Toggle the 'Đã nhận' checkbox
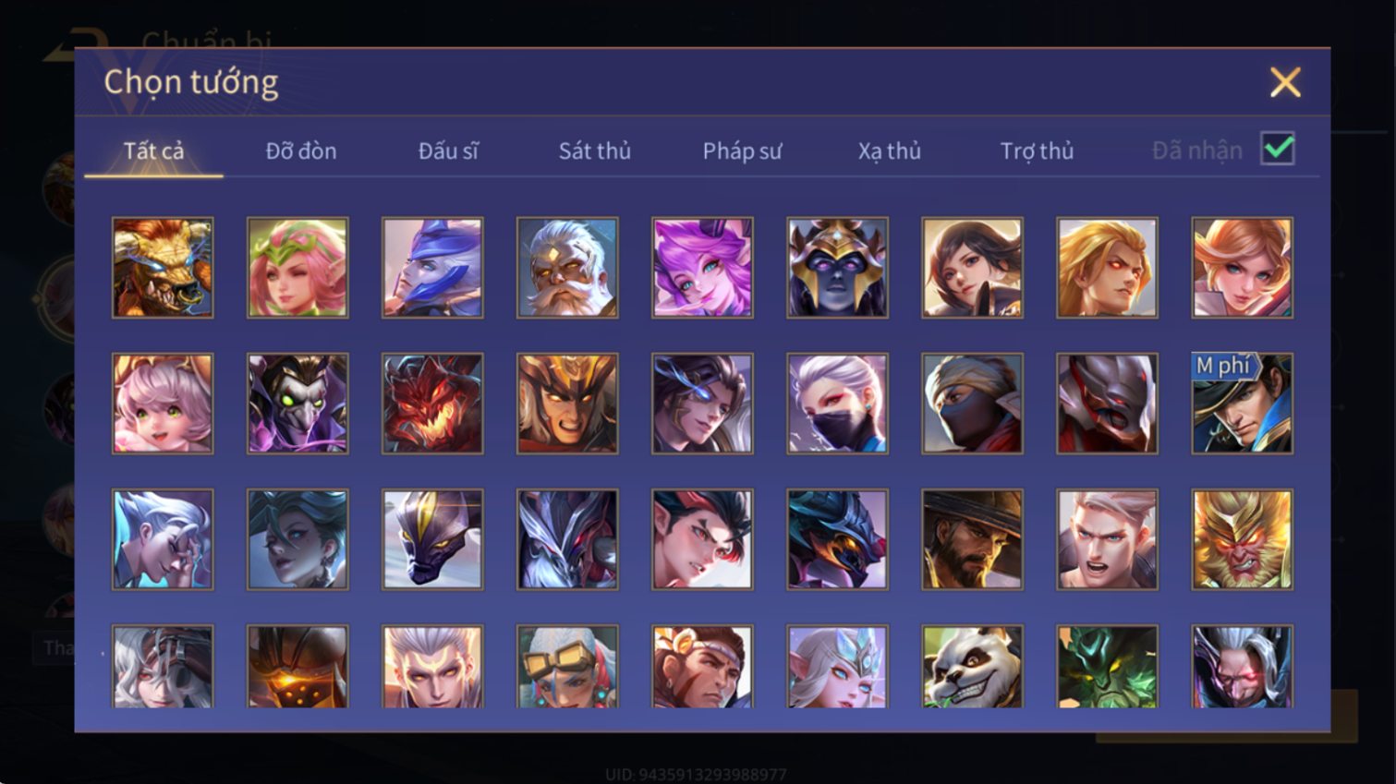 click(x=1278, y=150)
